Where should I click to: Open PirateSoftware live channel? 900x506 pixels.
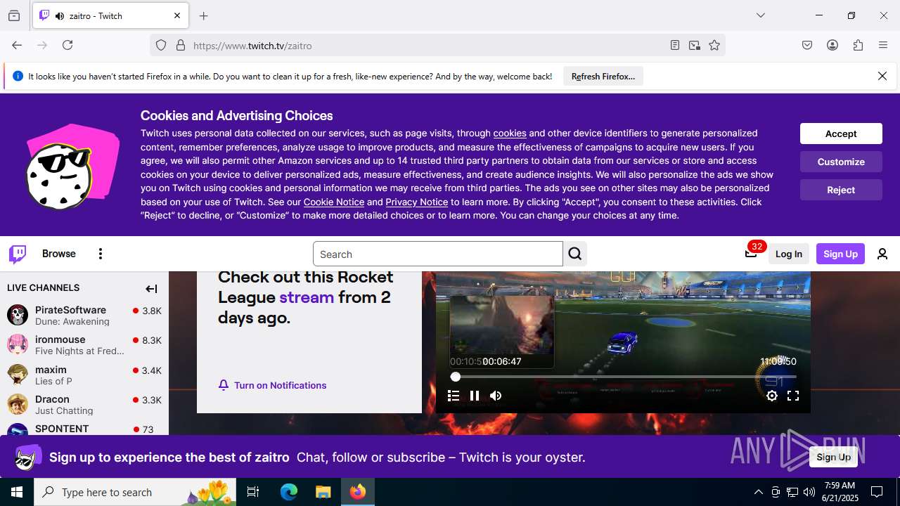point(84,315)
